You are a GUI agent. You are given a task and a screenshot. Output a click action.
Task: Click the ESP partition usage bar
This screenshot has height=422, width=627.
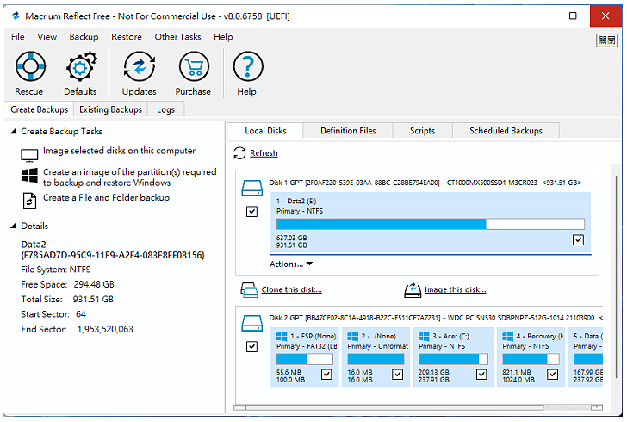coord(305,359)
